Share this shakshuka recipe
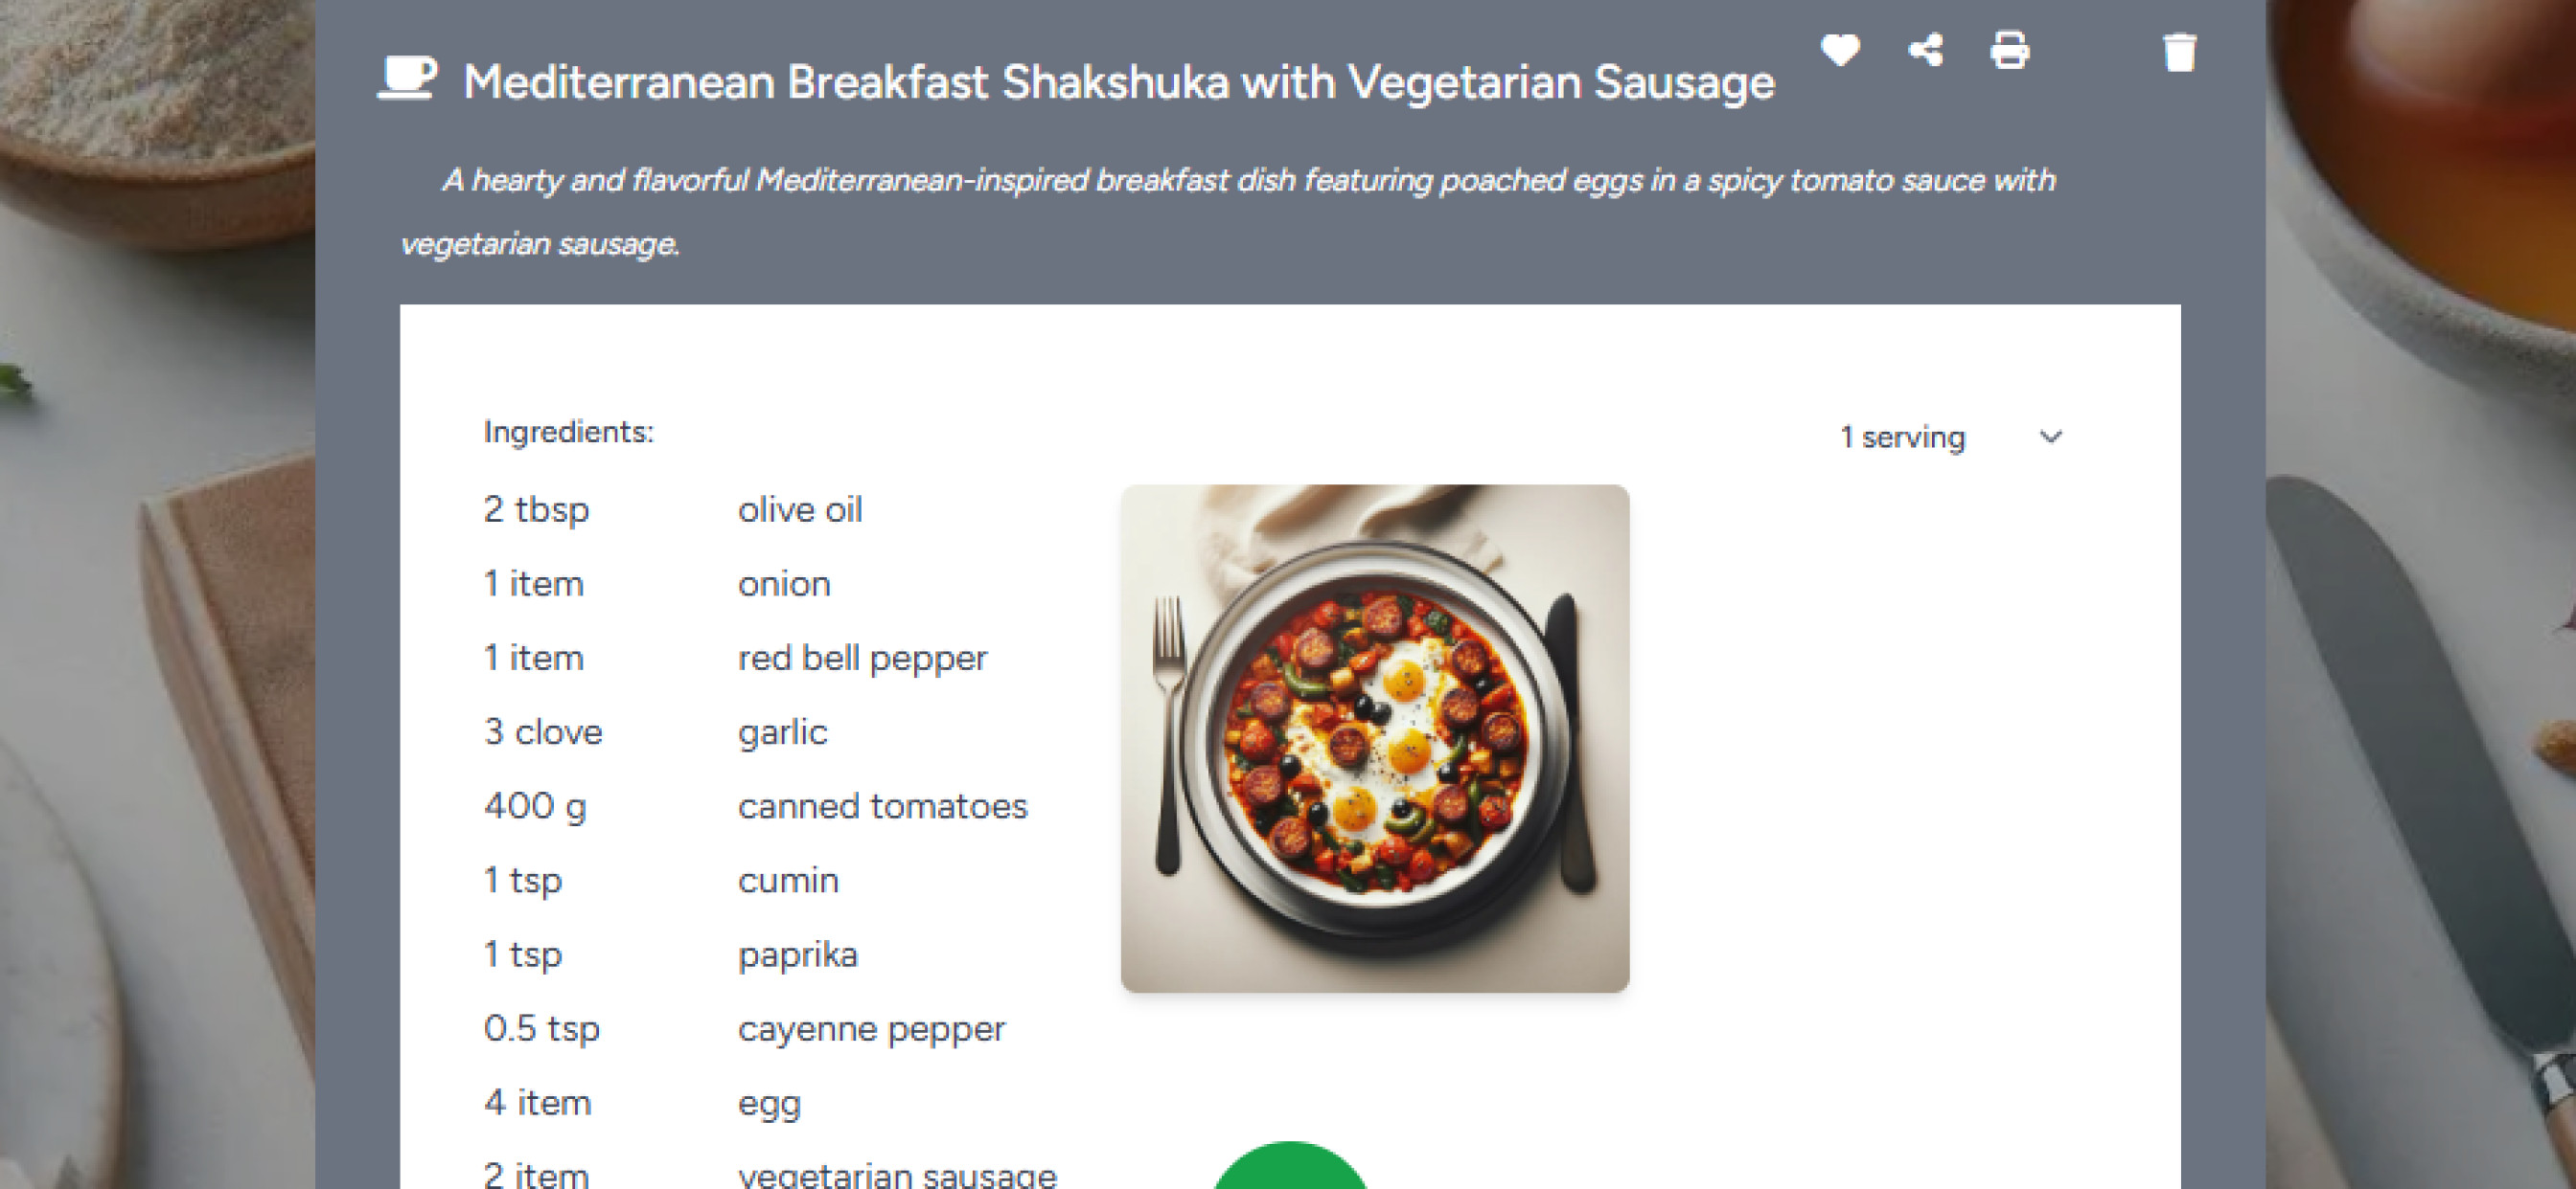The image size is (2576, 1189). click(x=1925, y=50)
